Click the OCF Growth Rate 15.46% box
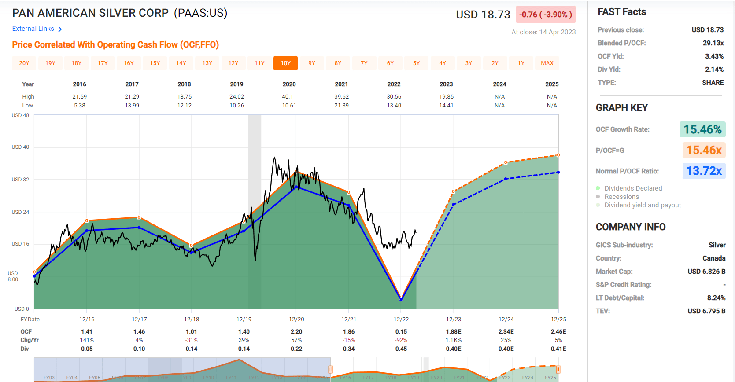Screen dimensions: 735x382 (x=702, y=129)
